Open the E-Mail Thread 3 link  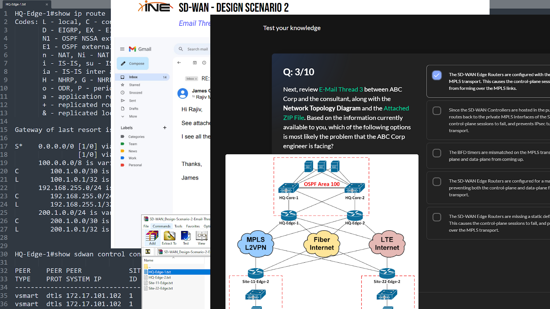[341, 90]
